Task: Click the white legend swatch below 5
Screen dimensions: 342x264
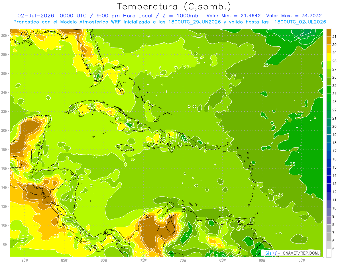Action: [x=329, y=253]
